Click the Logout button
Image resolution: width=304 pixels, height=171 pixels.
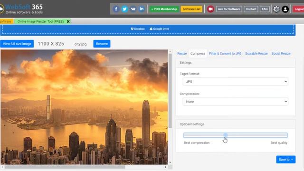[298, 9]
